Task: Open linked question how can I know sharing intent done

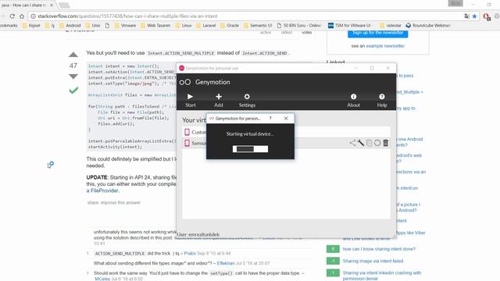Action: pos(379,249)
